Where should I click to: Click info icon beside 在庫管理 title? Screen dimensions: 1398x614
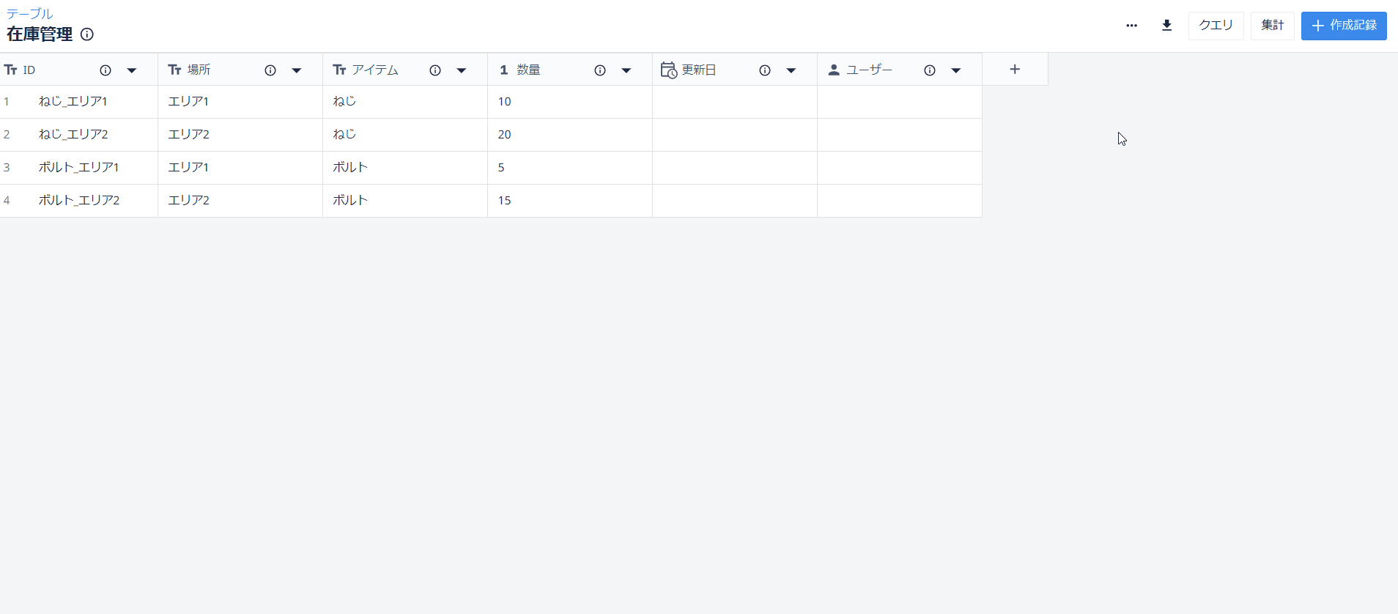coord(87,34)
